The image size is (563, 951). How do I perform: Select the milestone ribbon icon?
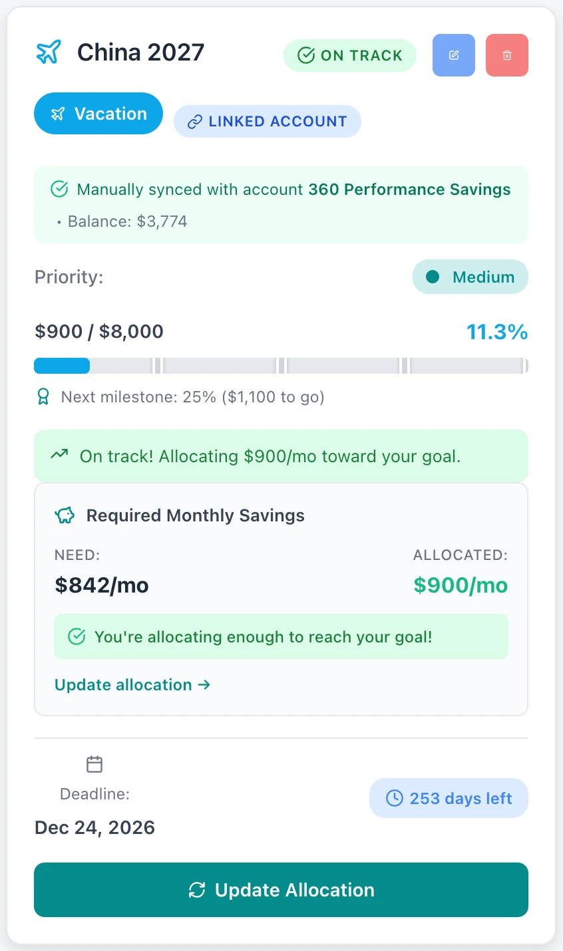[43, 396]
